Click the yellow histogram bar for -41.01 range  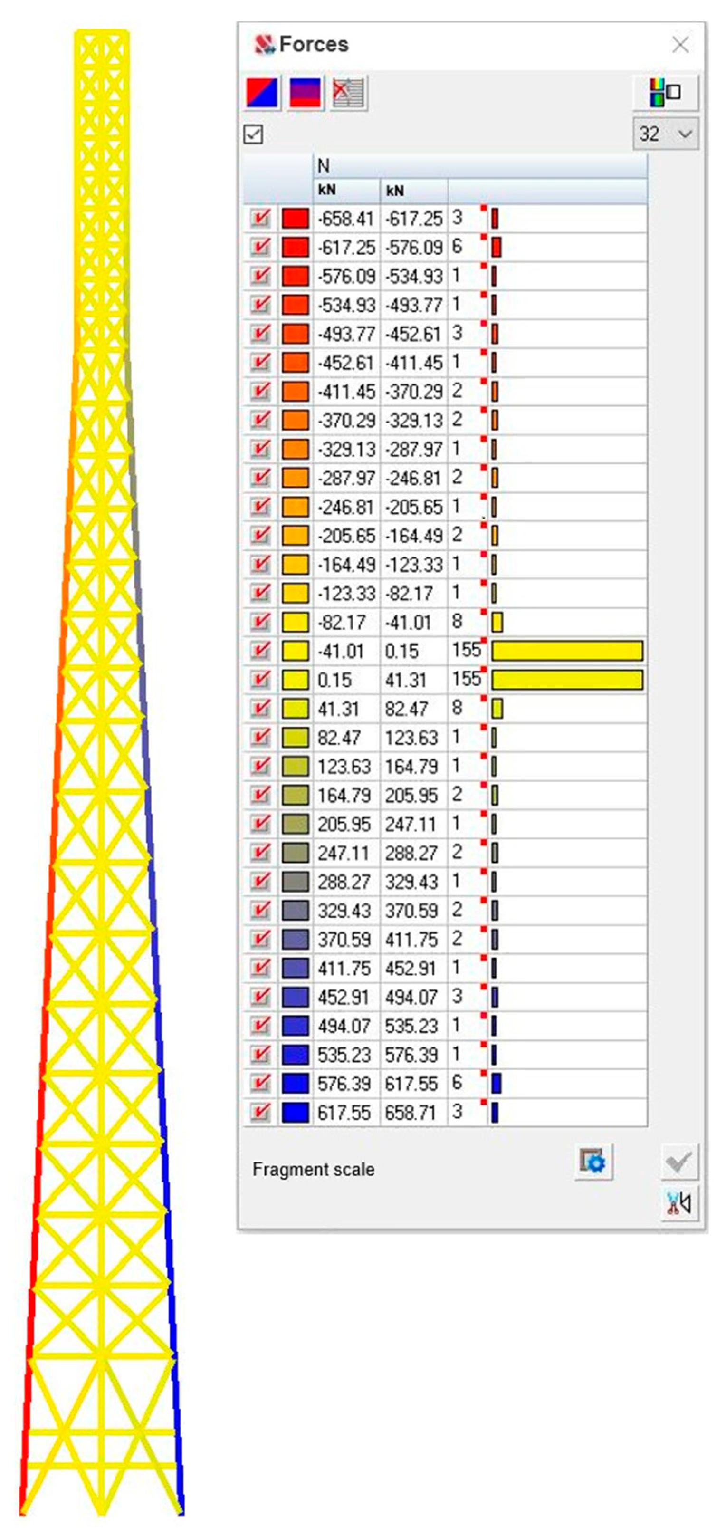coord(567,651)
